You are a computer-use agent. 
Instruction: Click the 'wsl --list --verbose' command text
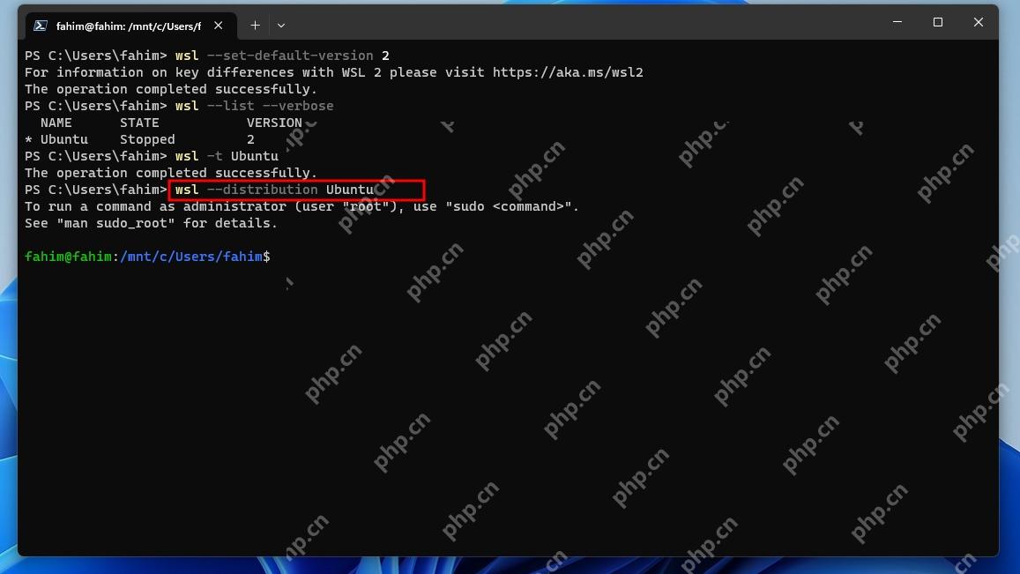pos(255,106)
